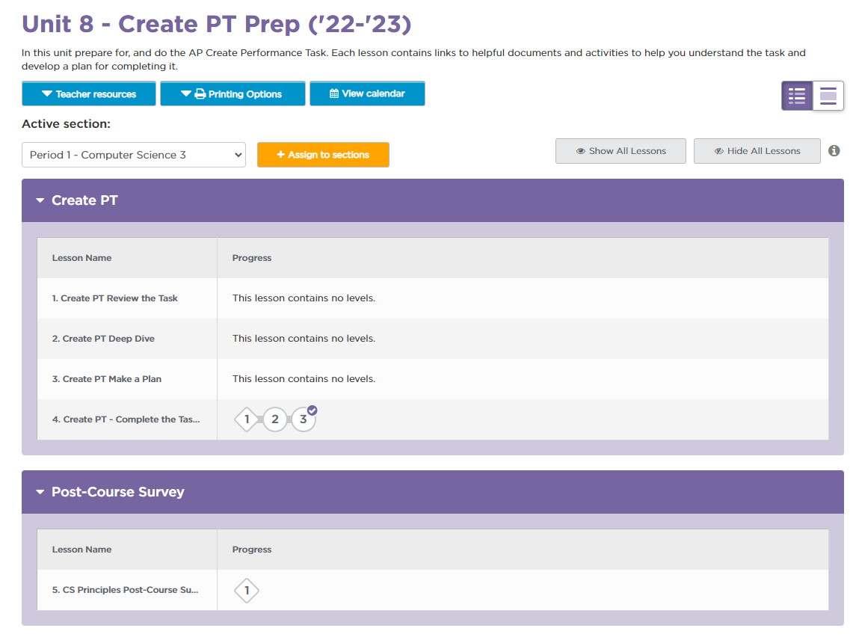Show All Lessons for the section
The image size is (856, 640).
click(621, 151)
